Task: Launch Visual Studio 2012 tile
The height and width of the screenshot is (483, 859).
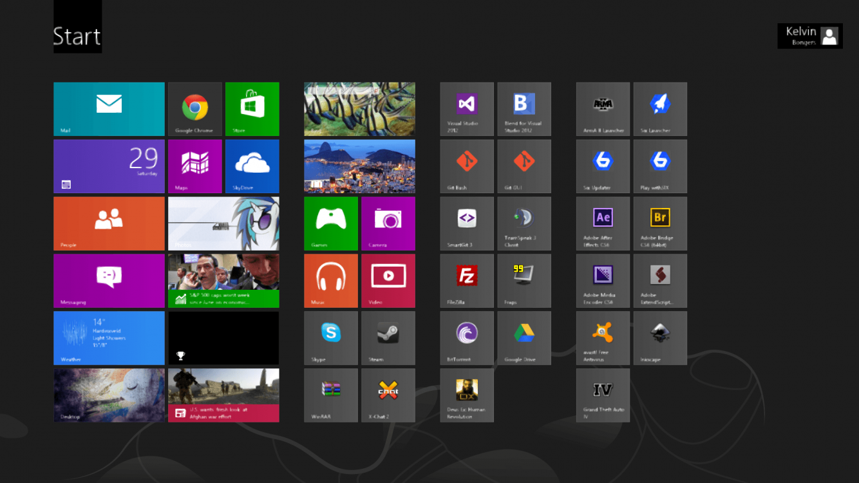Action: click(467, 109)
